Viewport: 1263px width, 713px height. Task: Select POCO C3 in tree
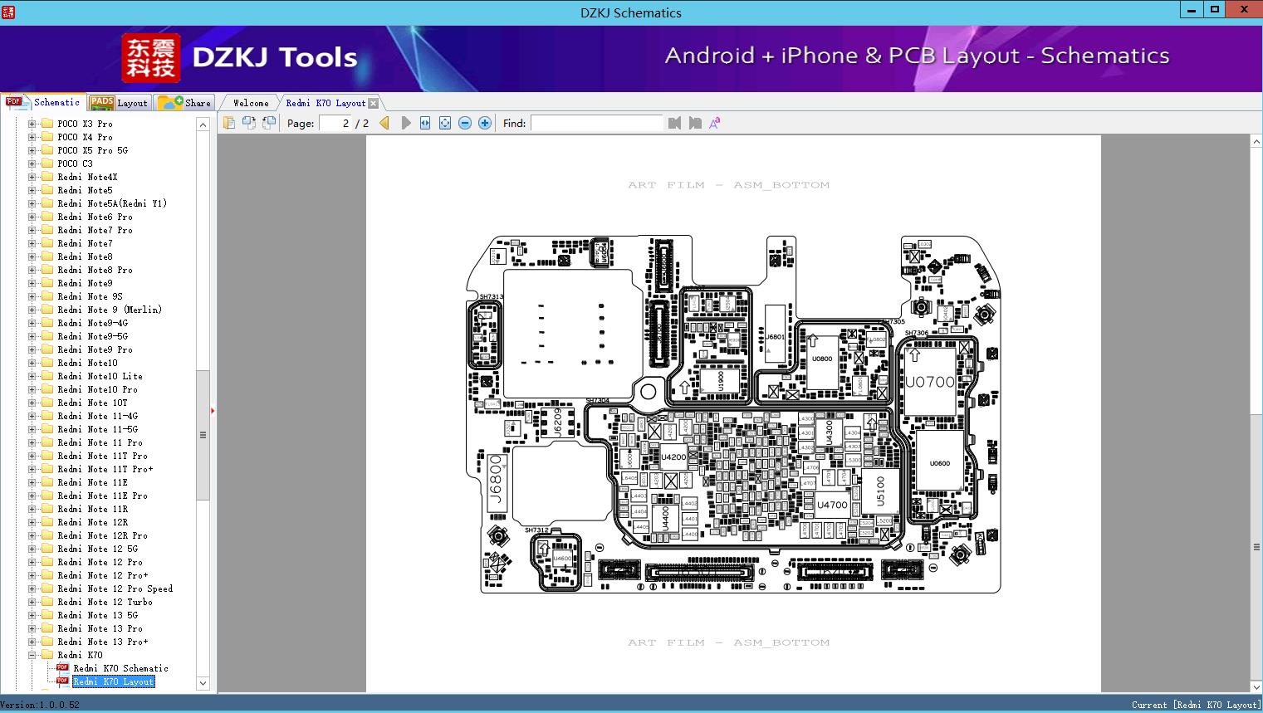(75, 164)
